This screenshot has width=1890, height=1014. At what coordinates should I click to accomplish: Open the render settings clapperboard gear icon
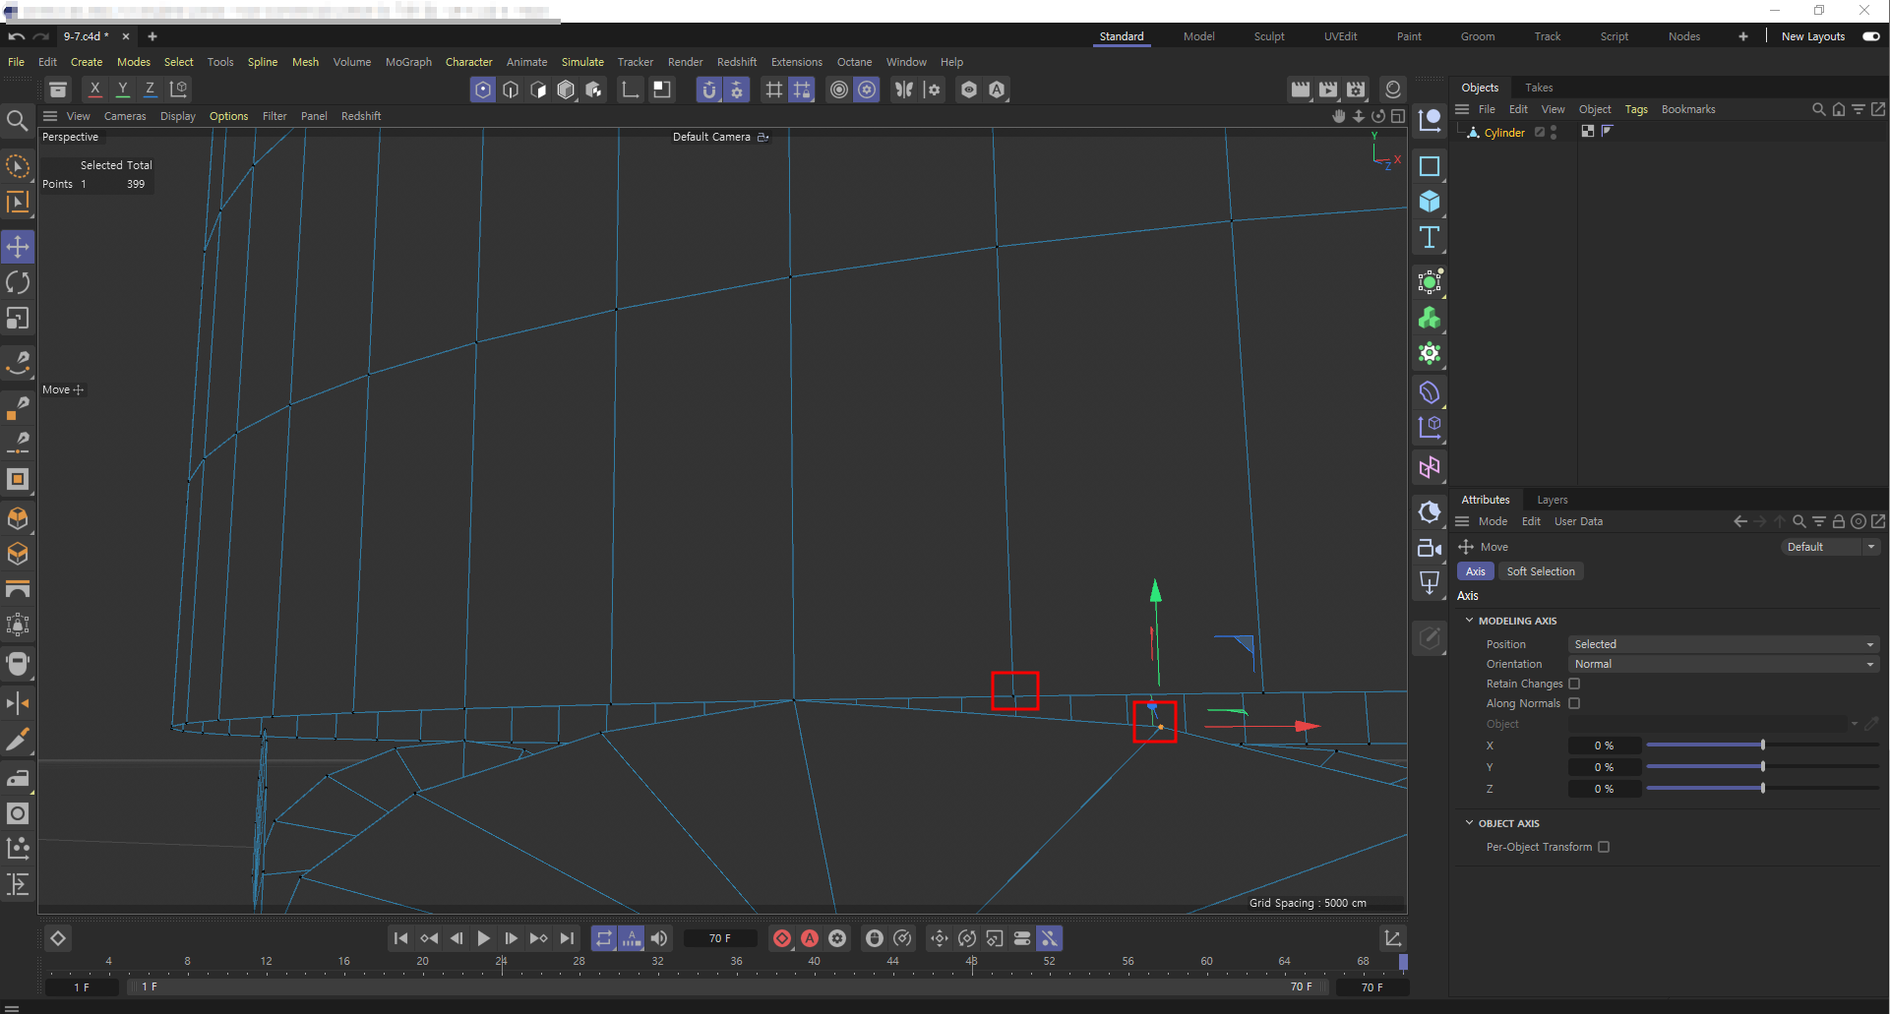[x=1356, y=90]
